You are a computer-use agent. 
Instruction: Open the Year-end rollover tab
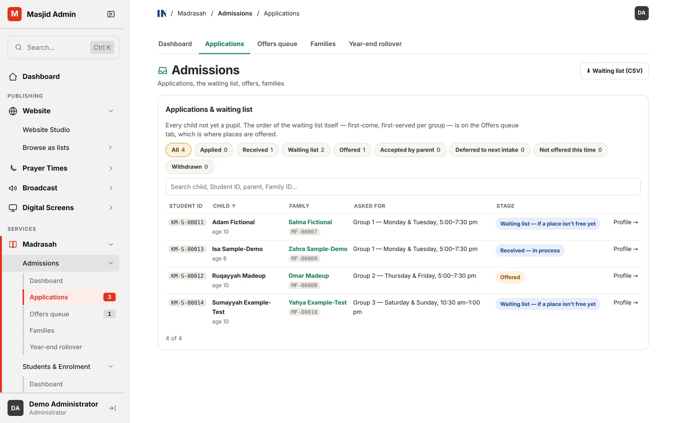[375, 44]
